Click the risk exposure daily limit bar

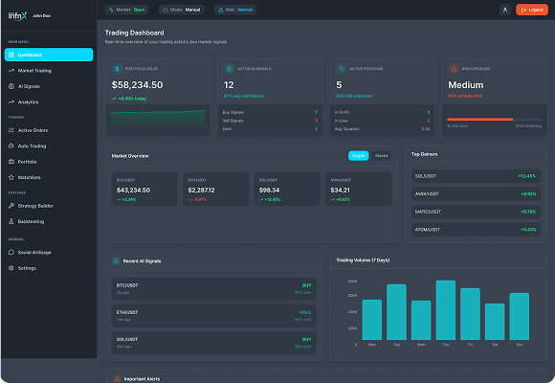tap(494, 120)
